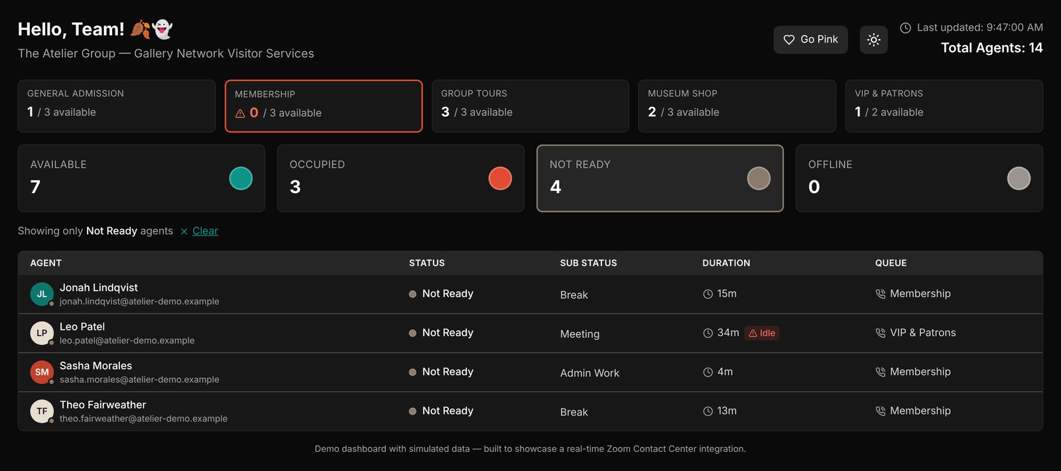The width and height of the screenshot is (1061, 471).
Task: Click the X icon next to Clear
Action: click(184, 232)
